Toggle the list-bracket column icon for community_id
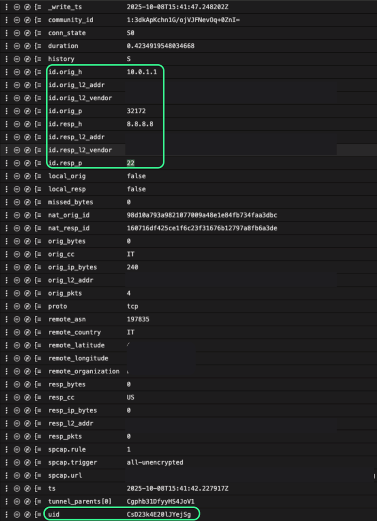 pyautogui.click(x=38, y=20)
